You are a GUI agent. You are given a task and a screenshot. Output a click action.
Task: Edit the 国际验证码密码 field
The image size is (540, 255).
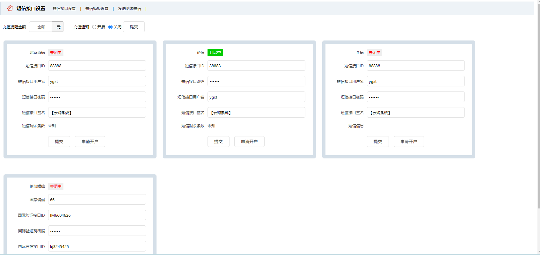(97, 231)
